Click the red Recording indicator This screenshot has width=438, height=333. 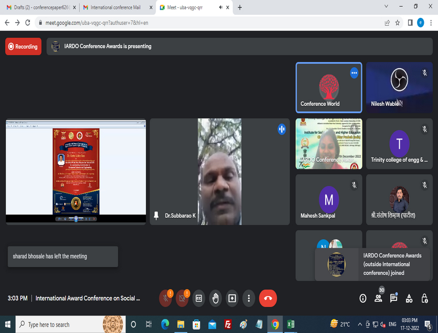23,46
